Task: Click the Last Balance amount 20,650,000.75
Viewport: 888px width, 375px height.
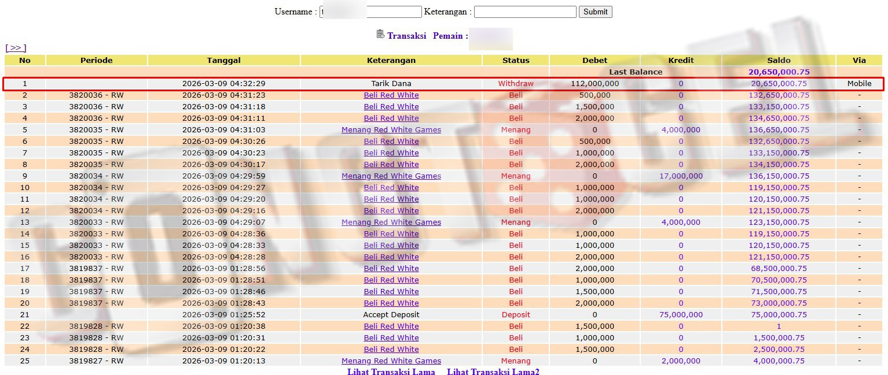Action: tap(778, 72)
